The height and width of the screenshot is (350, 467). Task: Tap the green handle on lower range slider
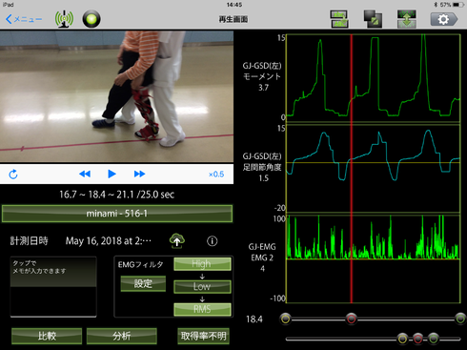434,339
